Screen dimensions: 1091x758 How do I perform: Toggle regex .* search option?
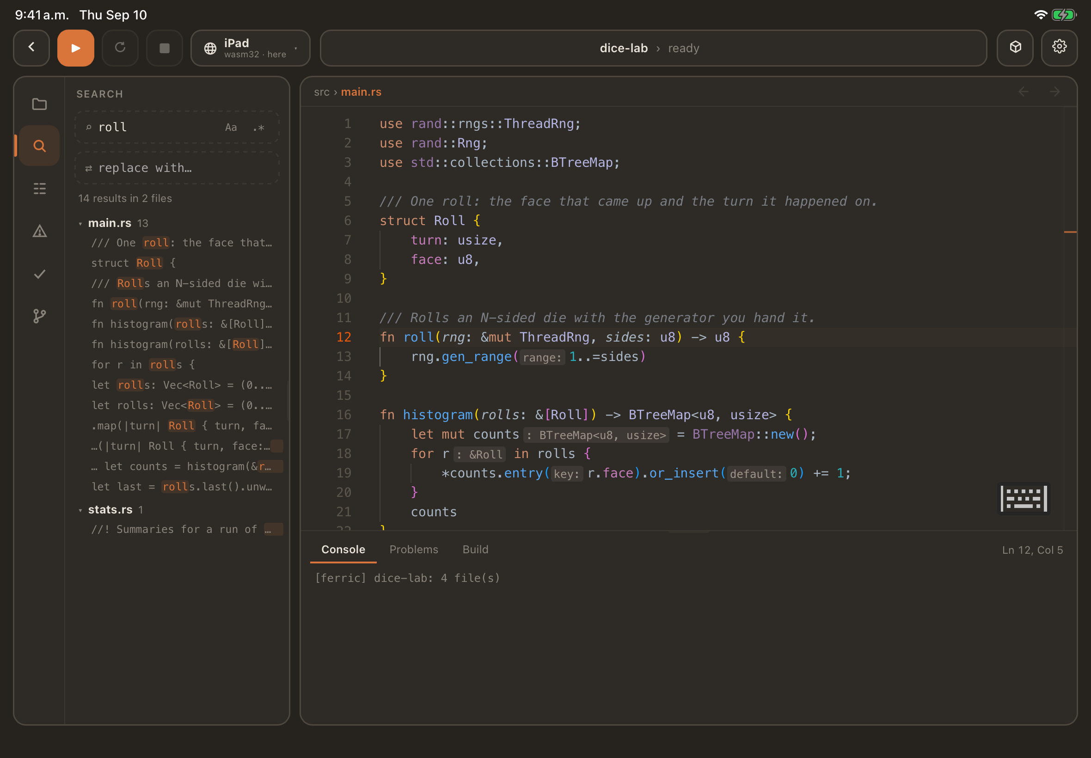click(x=258, y=127)
